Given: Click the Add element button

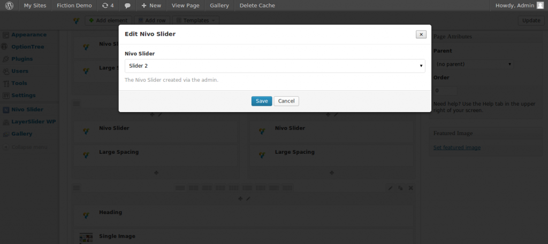Looking at the screenshot, I should [x=108, y=21].
